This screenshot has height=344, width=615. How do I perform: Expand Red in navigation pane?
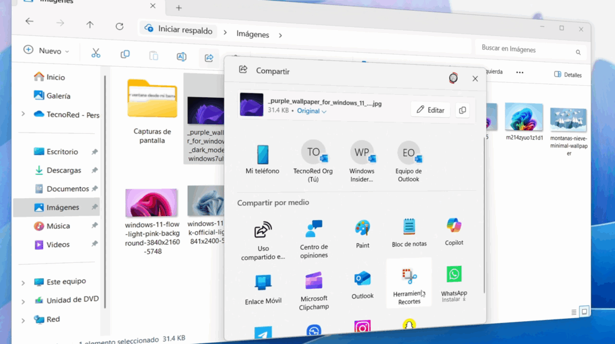coord(23,321)
